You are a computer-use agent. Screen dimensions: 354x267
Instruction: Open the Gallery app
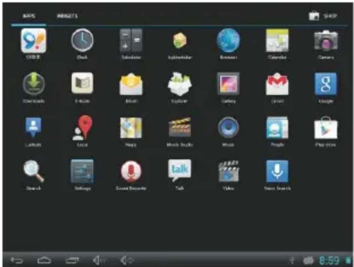click(x=228, y=84)
